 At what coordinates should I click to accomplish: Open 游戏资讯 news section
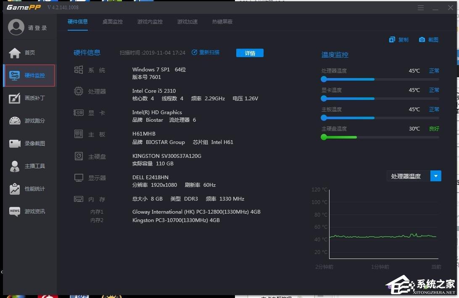tap(29, 212)
